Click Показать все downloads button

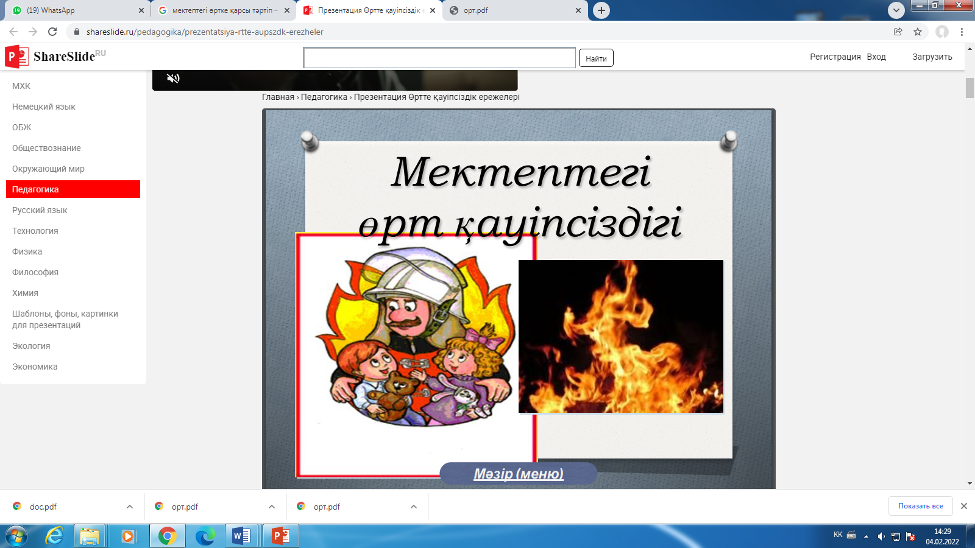(x=920, y=506)
